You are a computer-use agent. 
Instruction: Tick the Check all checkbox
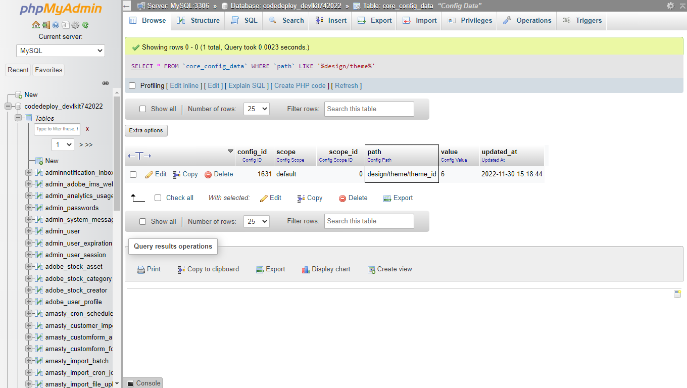158,198
